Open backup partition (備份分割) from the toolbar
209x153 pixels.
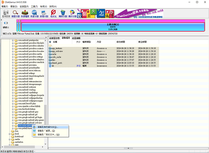[x=72, y=14]
